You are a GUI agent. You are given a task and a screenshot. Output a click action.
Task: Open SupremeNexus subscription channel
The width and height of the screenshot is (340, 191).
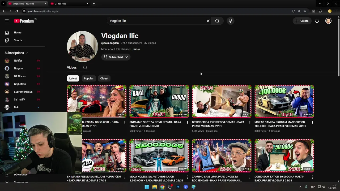23,92
